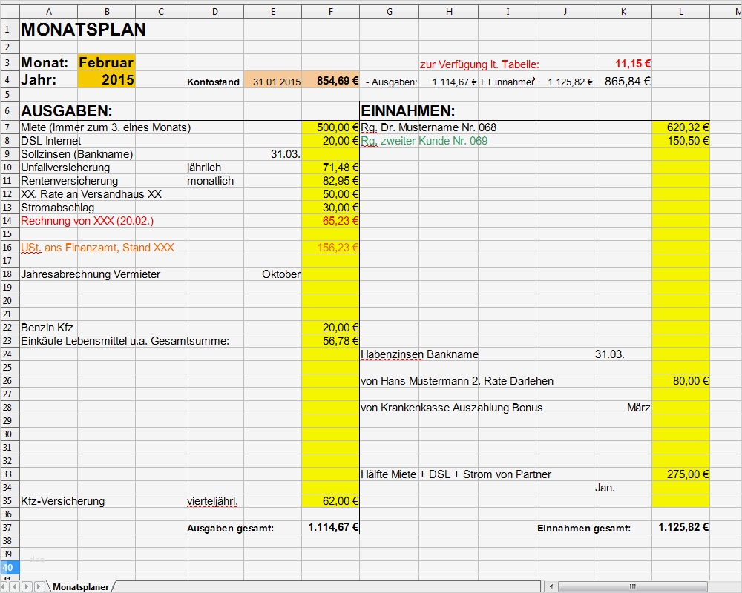Select column header A
Image resolution: width=742 pixels, height=593 pixels.
click(49, 11)
